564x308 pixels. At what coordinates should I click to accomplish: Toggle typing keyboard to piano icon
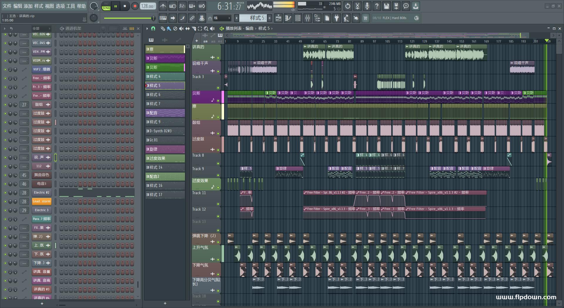tap(163, 18)
